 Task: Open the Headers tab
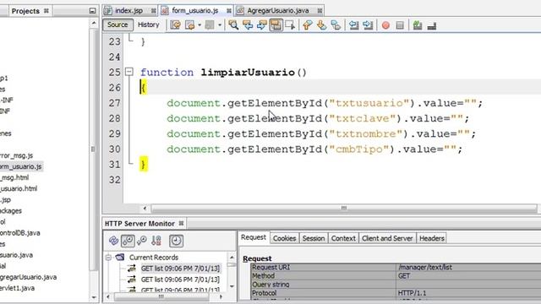click(432, 238)
